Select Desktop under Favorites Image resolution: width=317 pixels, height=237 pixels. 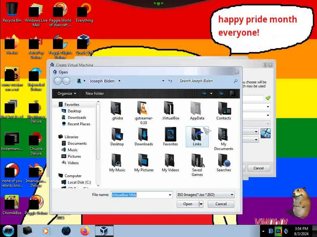coord(74,111)
